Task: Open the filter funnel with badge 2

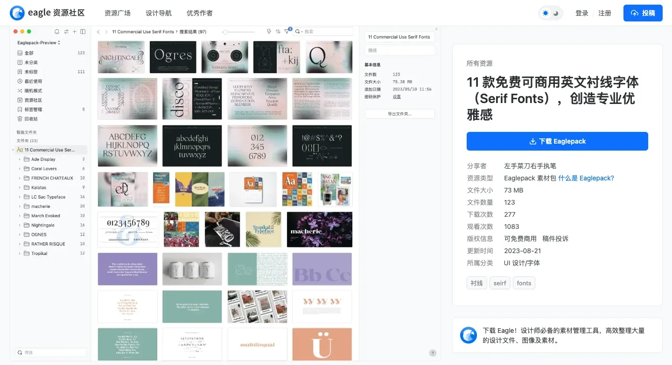Action: 287,31
